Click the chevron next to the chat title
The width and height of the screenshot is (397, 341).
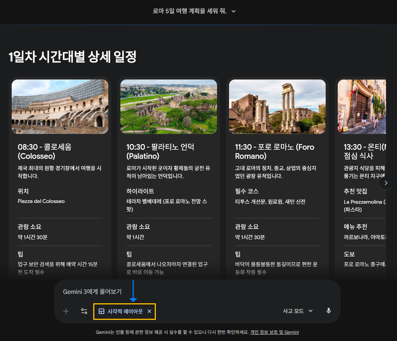(x=233, y=11)
